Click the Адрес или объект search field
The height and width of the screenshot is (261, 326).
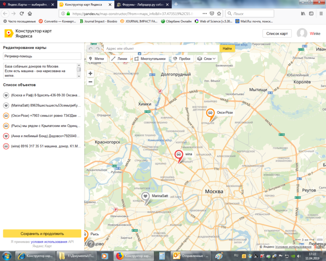(x=162, y=49)
